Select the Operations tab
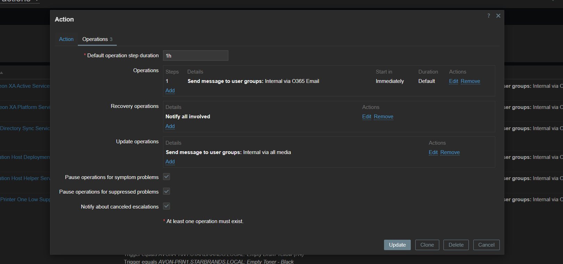The height and width of the screenshot is (264, 563). [x=97, y=39]
